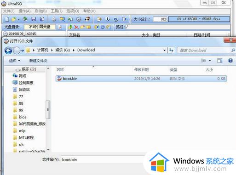This screenshot has width=236, height=175.
Task: Click the New folder icon in the disc toolbar
Action: coord(82,27)
